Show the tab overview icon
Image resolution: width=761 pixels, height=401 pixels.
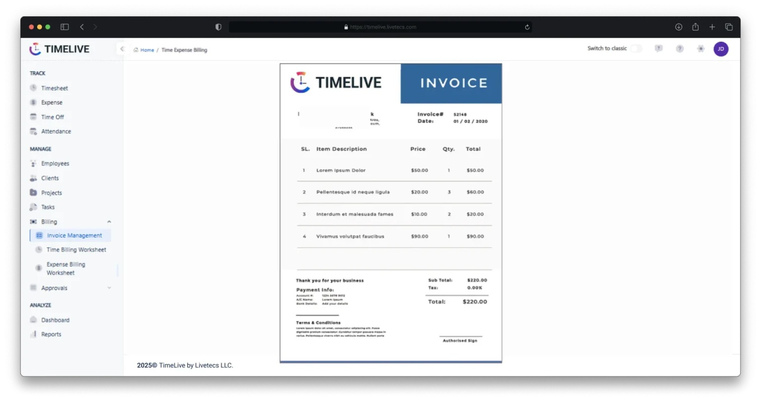729,27
